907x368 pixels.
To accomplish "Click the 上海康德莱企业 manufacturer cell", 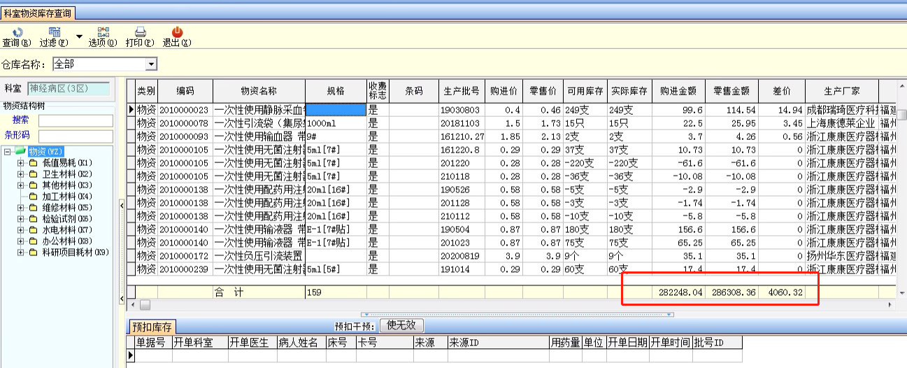I will click(x=841, y=123).
